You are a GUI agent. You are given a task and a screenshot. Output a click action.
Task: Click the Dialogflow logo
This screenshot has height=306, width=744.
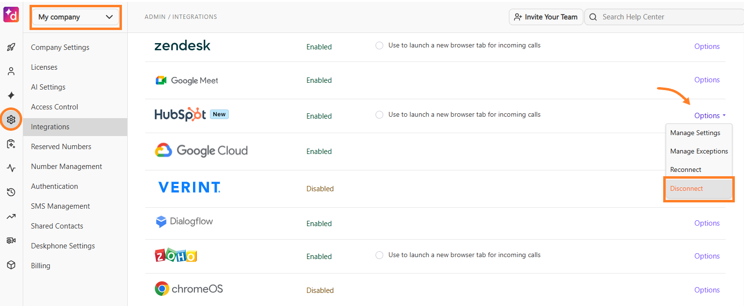(184, 222)
